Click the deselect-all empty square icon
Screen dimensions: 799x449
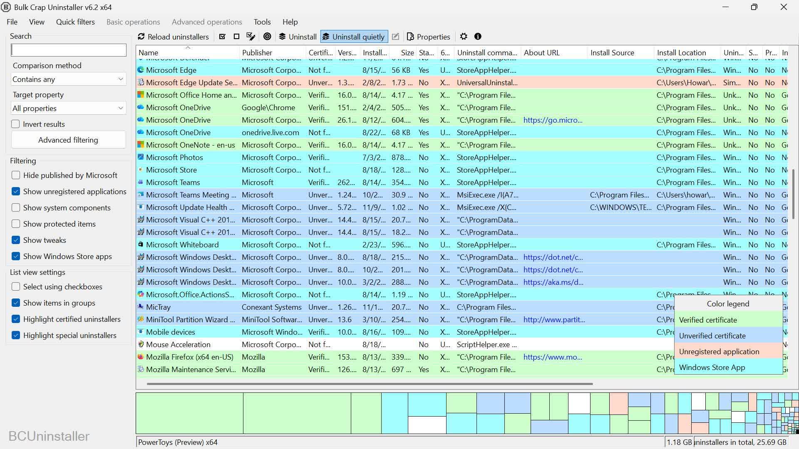[236, 37]
